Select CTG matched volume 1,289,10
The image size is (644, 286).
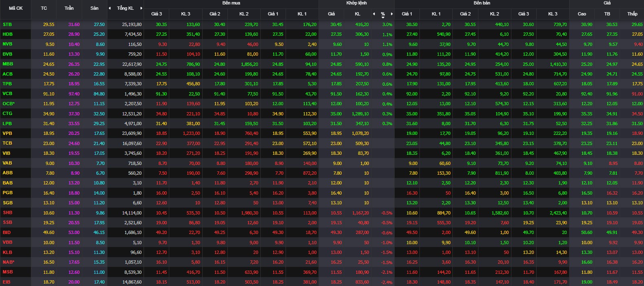tap(360, 114)
